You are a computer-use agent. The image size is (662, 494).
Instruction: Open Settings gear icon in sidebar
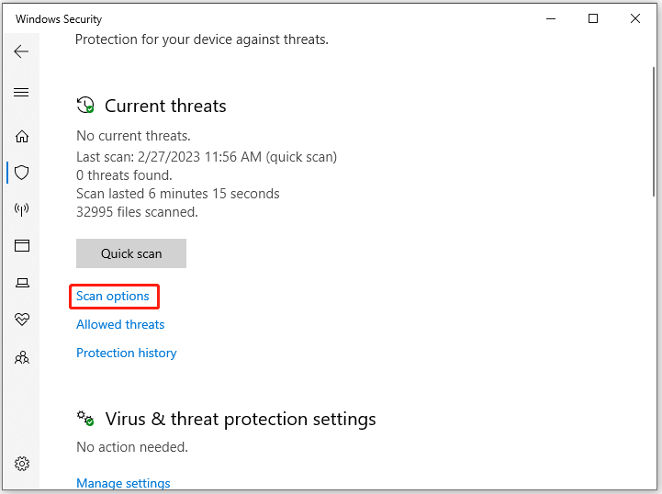click(x=22, y=464)
